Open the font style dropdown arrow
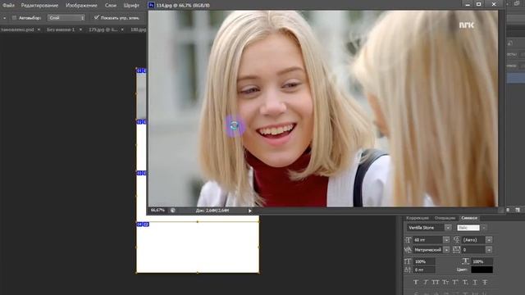This screenshot has width=525, height=295. [x=484, y=228]
